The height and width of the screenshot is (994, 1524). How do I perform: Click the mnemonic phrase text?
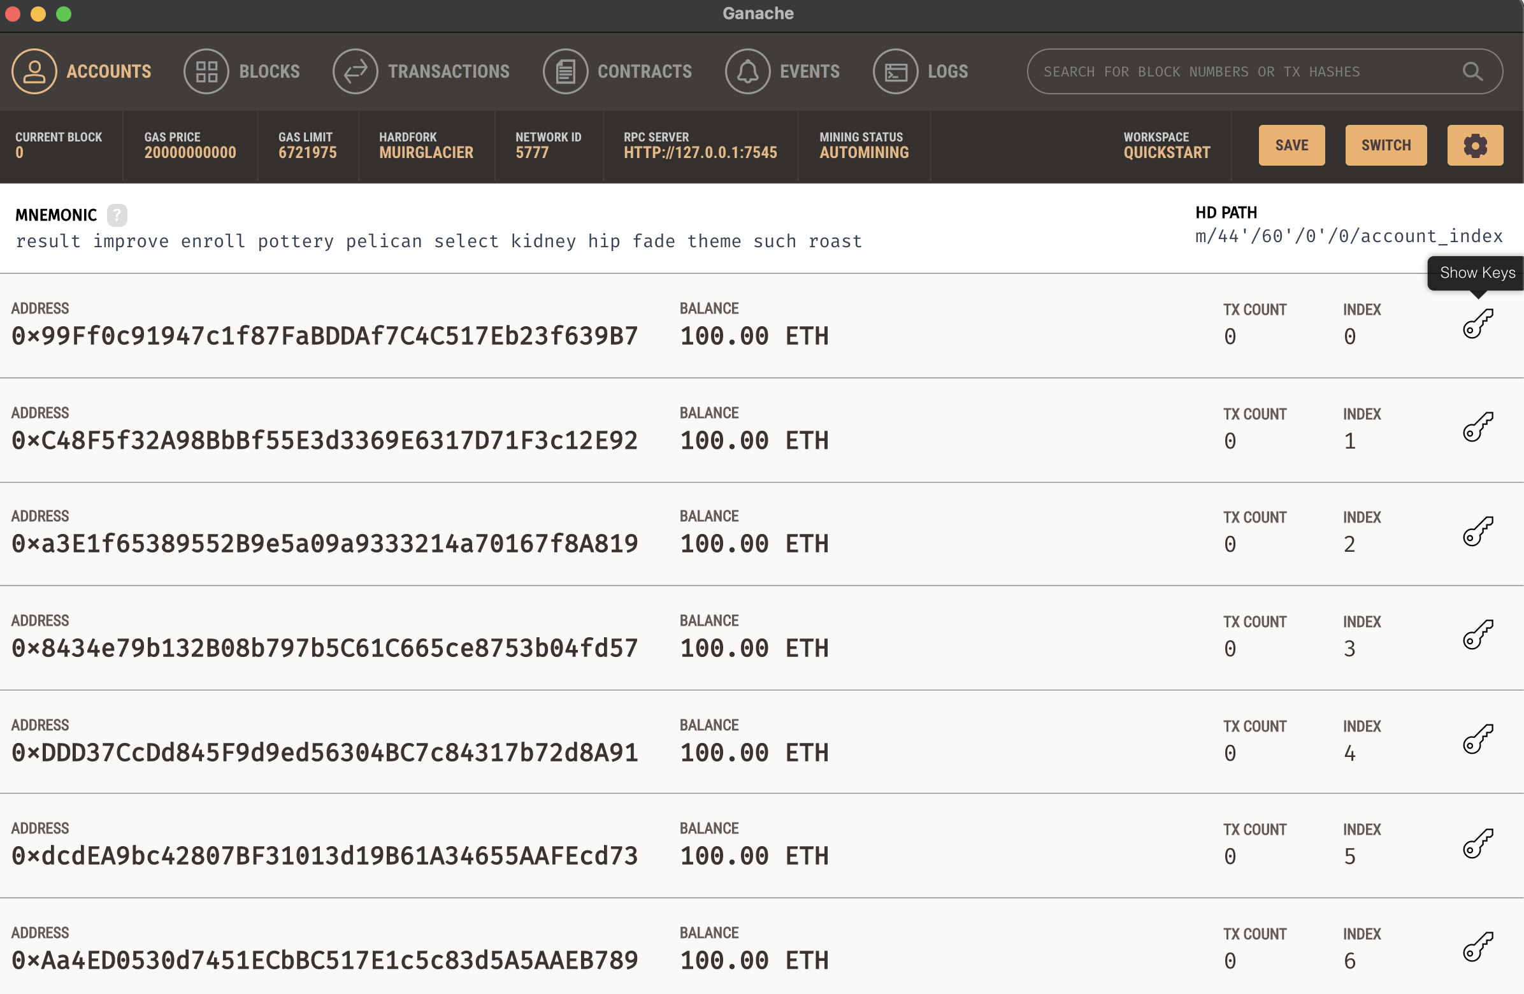click(438, 241)
